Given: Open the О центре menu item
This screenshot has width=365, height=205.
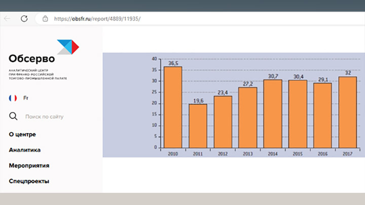Looking at the screenshot, I should tap(22, 134).
